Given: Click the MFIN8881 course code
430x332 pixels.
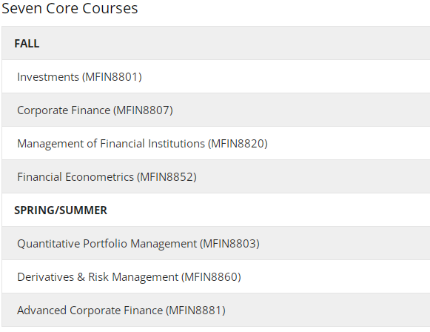Looking at the screenshot, I should pyautogui.click(x=195, y=311).
